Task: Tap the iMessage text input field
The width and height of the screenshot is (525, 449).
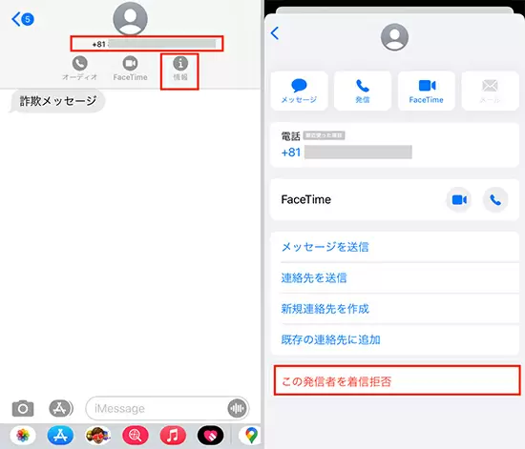Action: click(157, 408)
